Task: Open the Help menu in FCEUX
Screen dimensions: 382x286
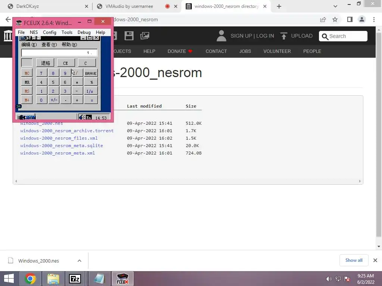Action: pos(100,32)
